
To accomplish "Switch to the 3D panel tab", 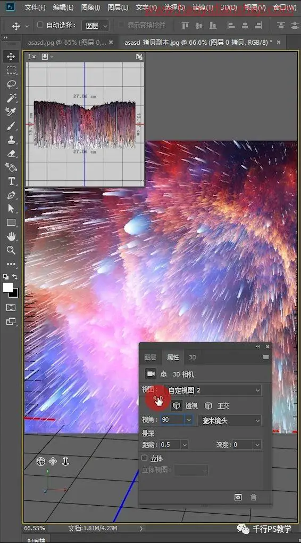I will pos(193,357).
